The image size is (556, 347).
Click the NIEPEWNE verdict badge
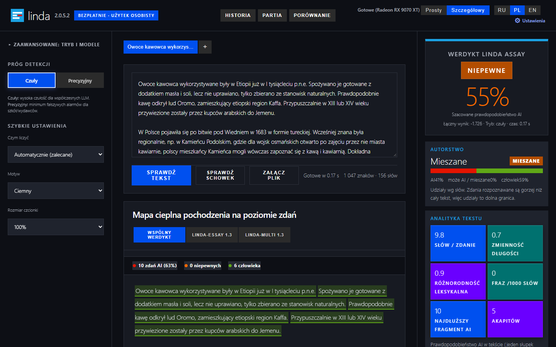pyautogui.click(x=486, y=71)
